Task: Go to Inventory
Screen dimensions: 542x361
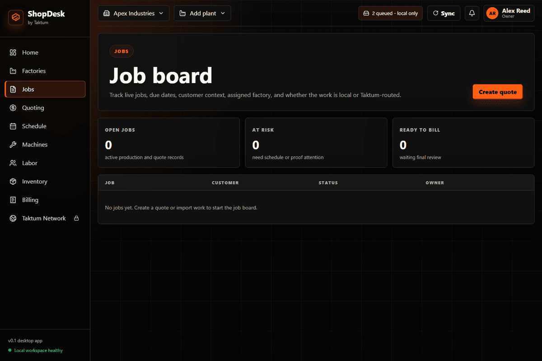Action: [45, 181]
